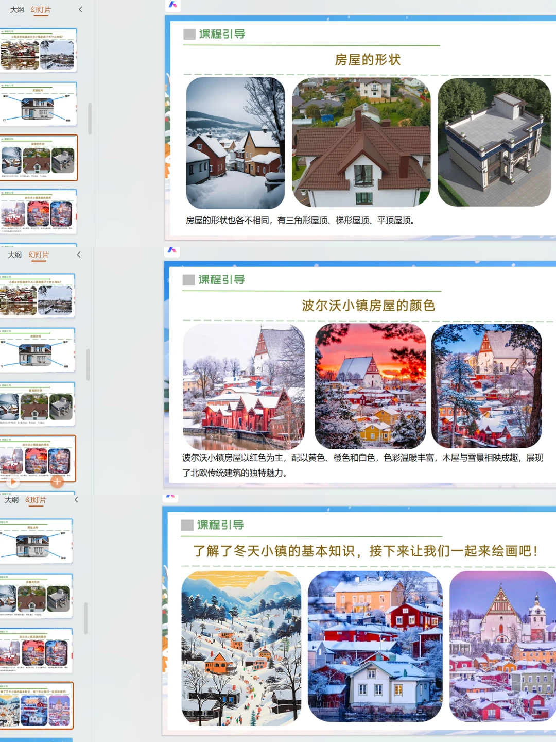Viewport: 556px width, 742px height.
Task: Select 幻灯片 tab in 房屋的形状 view
Action: point(41,10)
